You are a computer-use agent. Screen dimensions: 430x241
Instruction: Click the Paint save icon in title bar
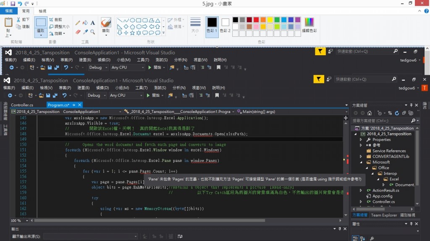[13, 3]
